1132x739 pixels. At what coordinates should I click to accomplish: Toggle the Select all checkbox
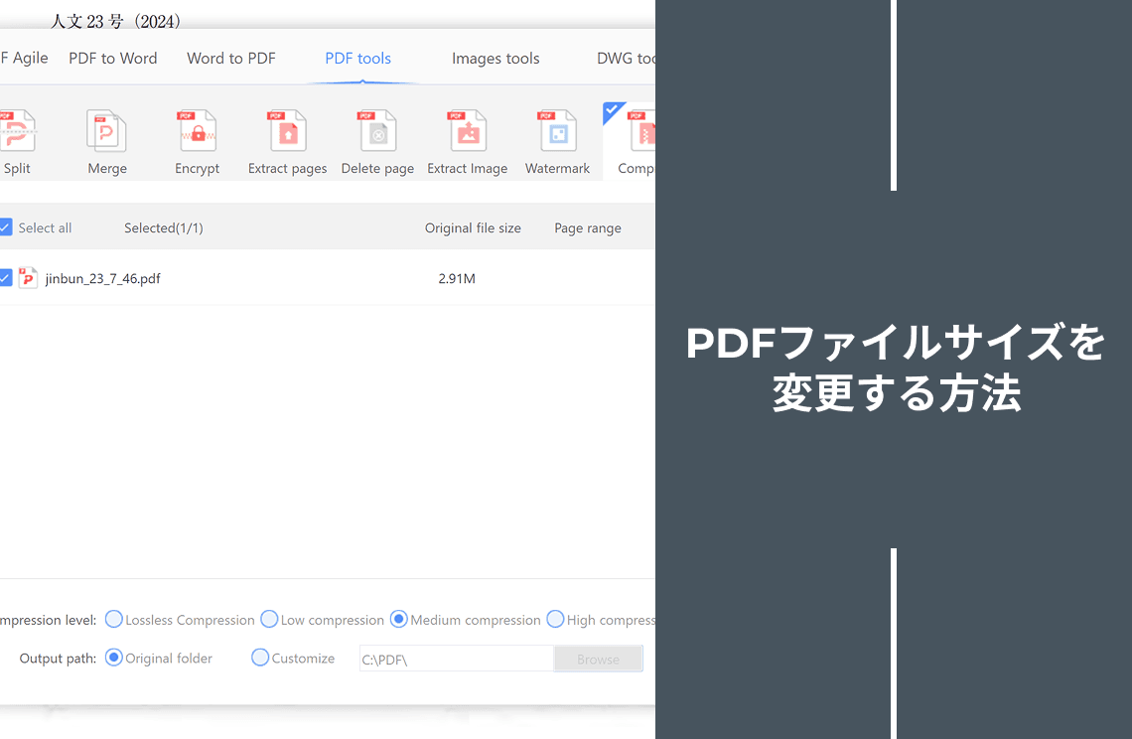[6, 227]
